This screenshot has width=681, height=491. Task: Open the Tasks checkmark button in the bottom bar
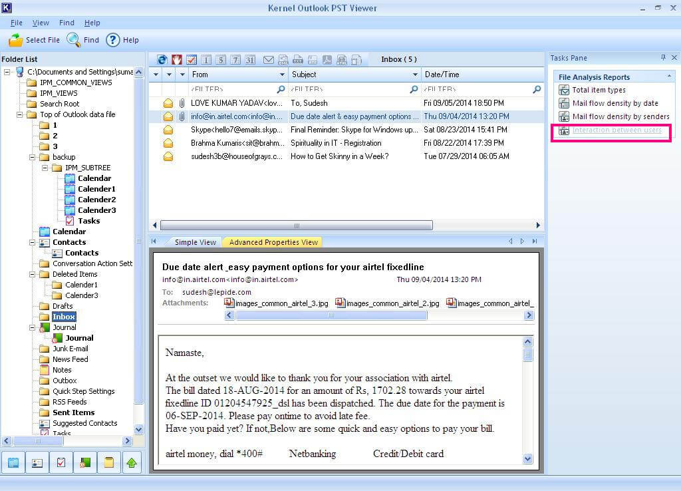click(x=61, y=463)
